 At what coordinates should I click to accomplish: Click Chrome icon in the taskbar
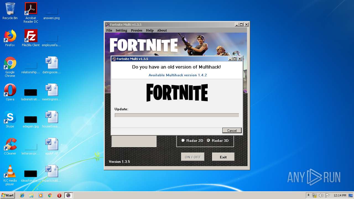click(50, 195)
